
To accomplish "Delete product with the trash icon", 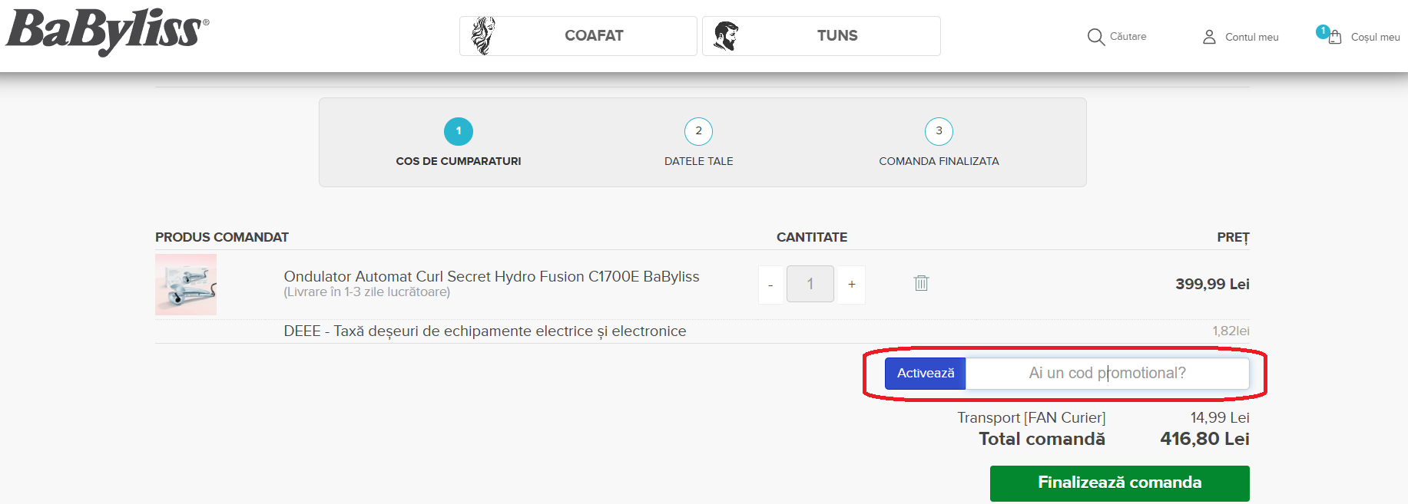I will 921,283.
